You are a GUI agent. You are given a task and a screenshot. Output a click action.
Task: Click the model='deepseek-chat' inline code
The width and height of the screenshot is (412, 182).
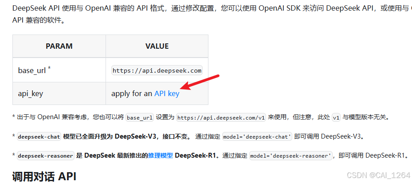pos(257,137)
